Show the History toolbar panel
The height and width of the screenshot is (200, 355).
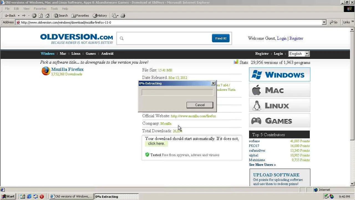click(x=100, y=16)
